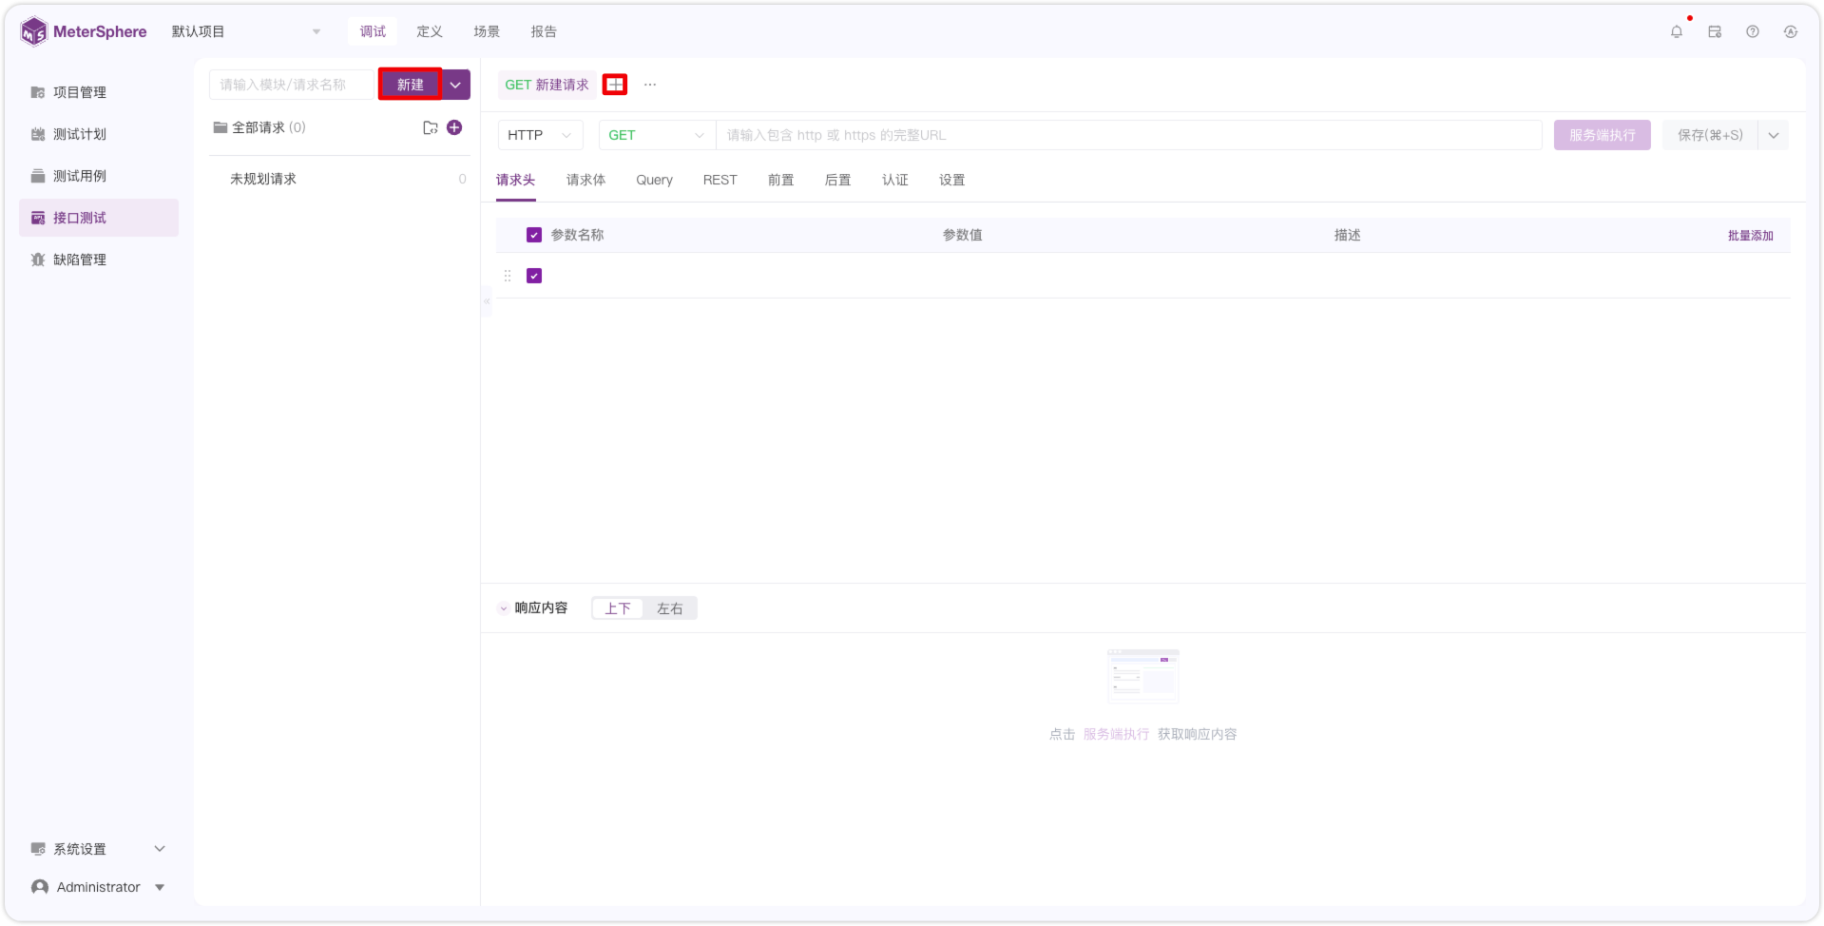Click the purple plus icon beside 全部请求
Viewport: 1824px width, 926px height.
pyautogui.click(x=454, y=127)
